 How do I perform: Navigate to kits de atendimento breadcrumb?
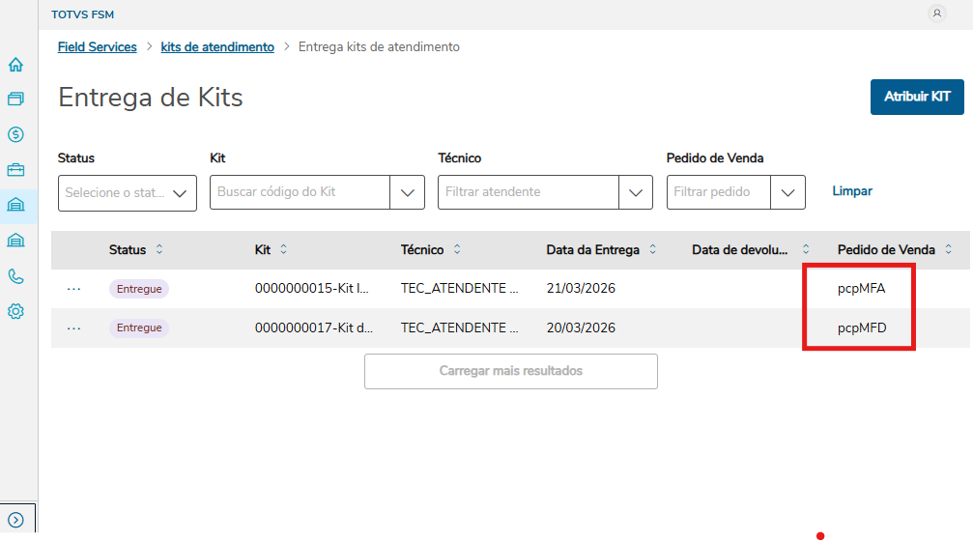click(217, 46)
